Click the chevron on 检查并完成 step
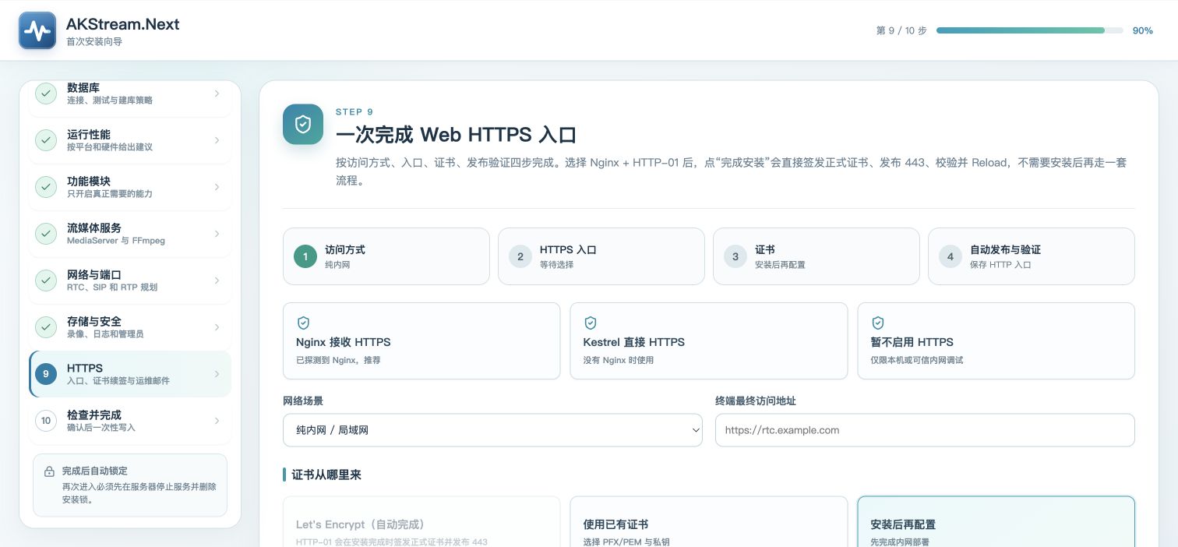The height and width of the screenshot is (547, 1178). click(x=217, y=421)
